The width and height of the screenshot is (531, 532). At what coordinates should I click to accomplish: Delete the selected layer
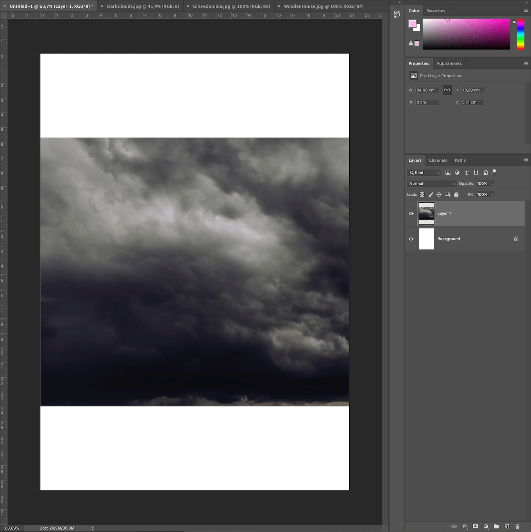[517, 526]
